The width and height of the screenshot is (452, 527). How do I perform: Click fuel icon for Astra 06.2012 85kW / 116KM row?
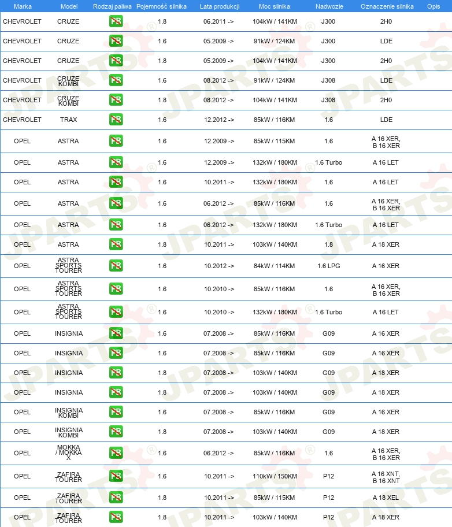[116, 203]
